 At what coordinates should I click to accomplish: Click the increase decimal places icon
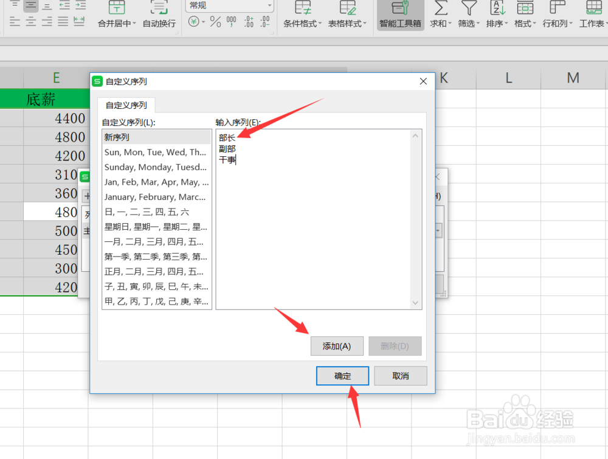click(x=249, y=22)
